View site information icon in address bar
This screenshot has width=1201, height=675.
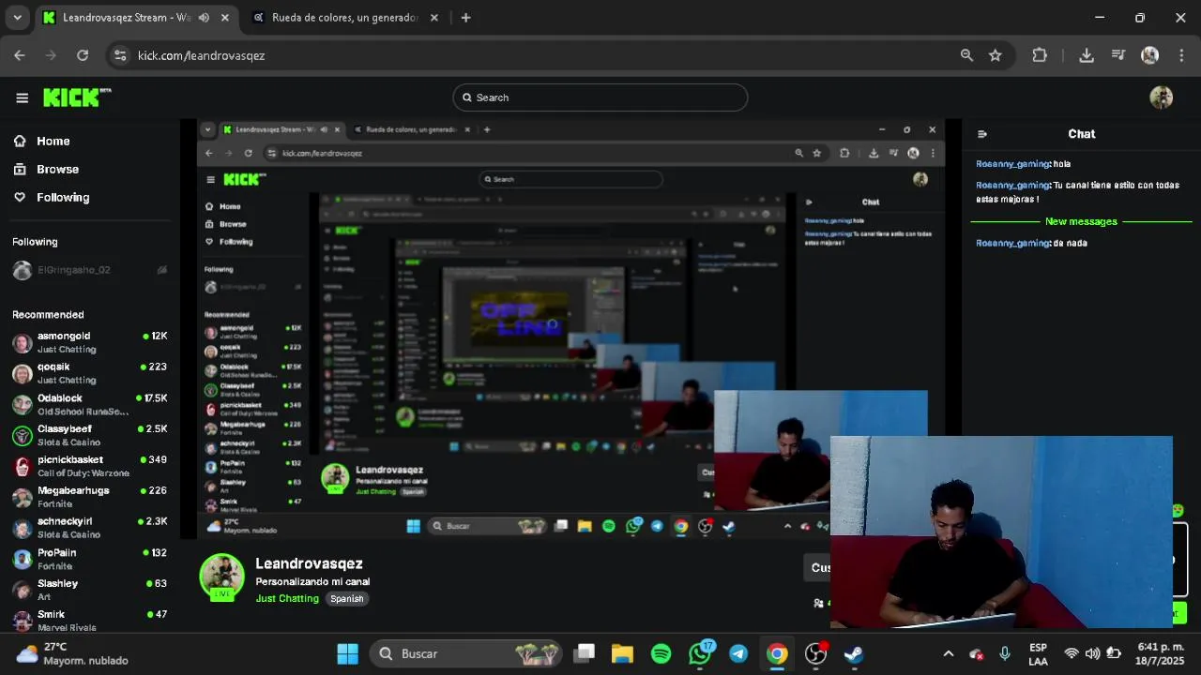point(119,55)
